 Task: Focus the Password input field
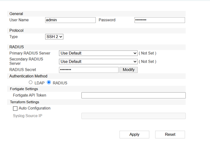tap(160, 20)
